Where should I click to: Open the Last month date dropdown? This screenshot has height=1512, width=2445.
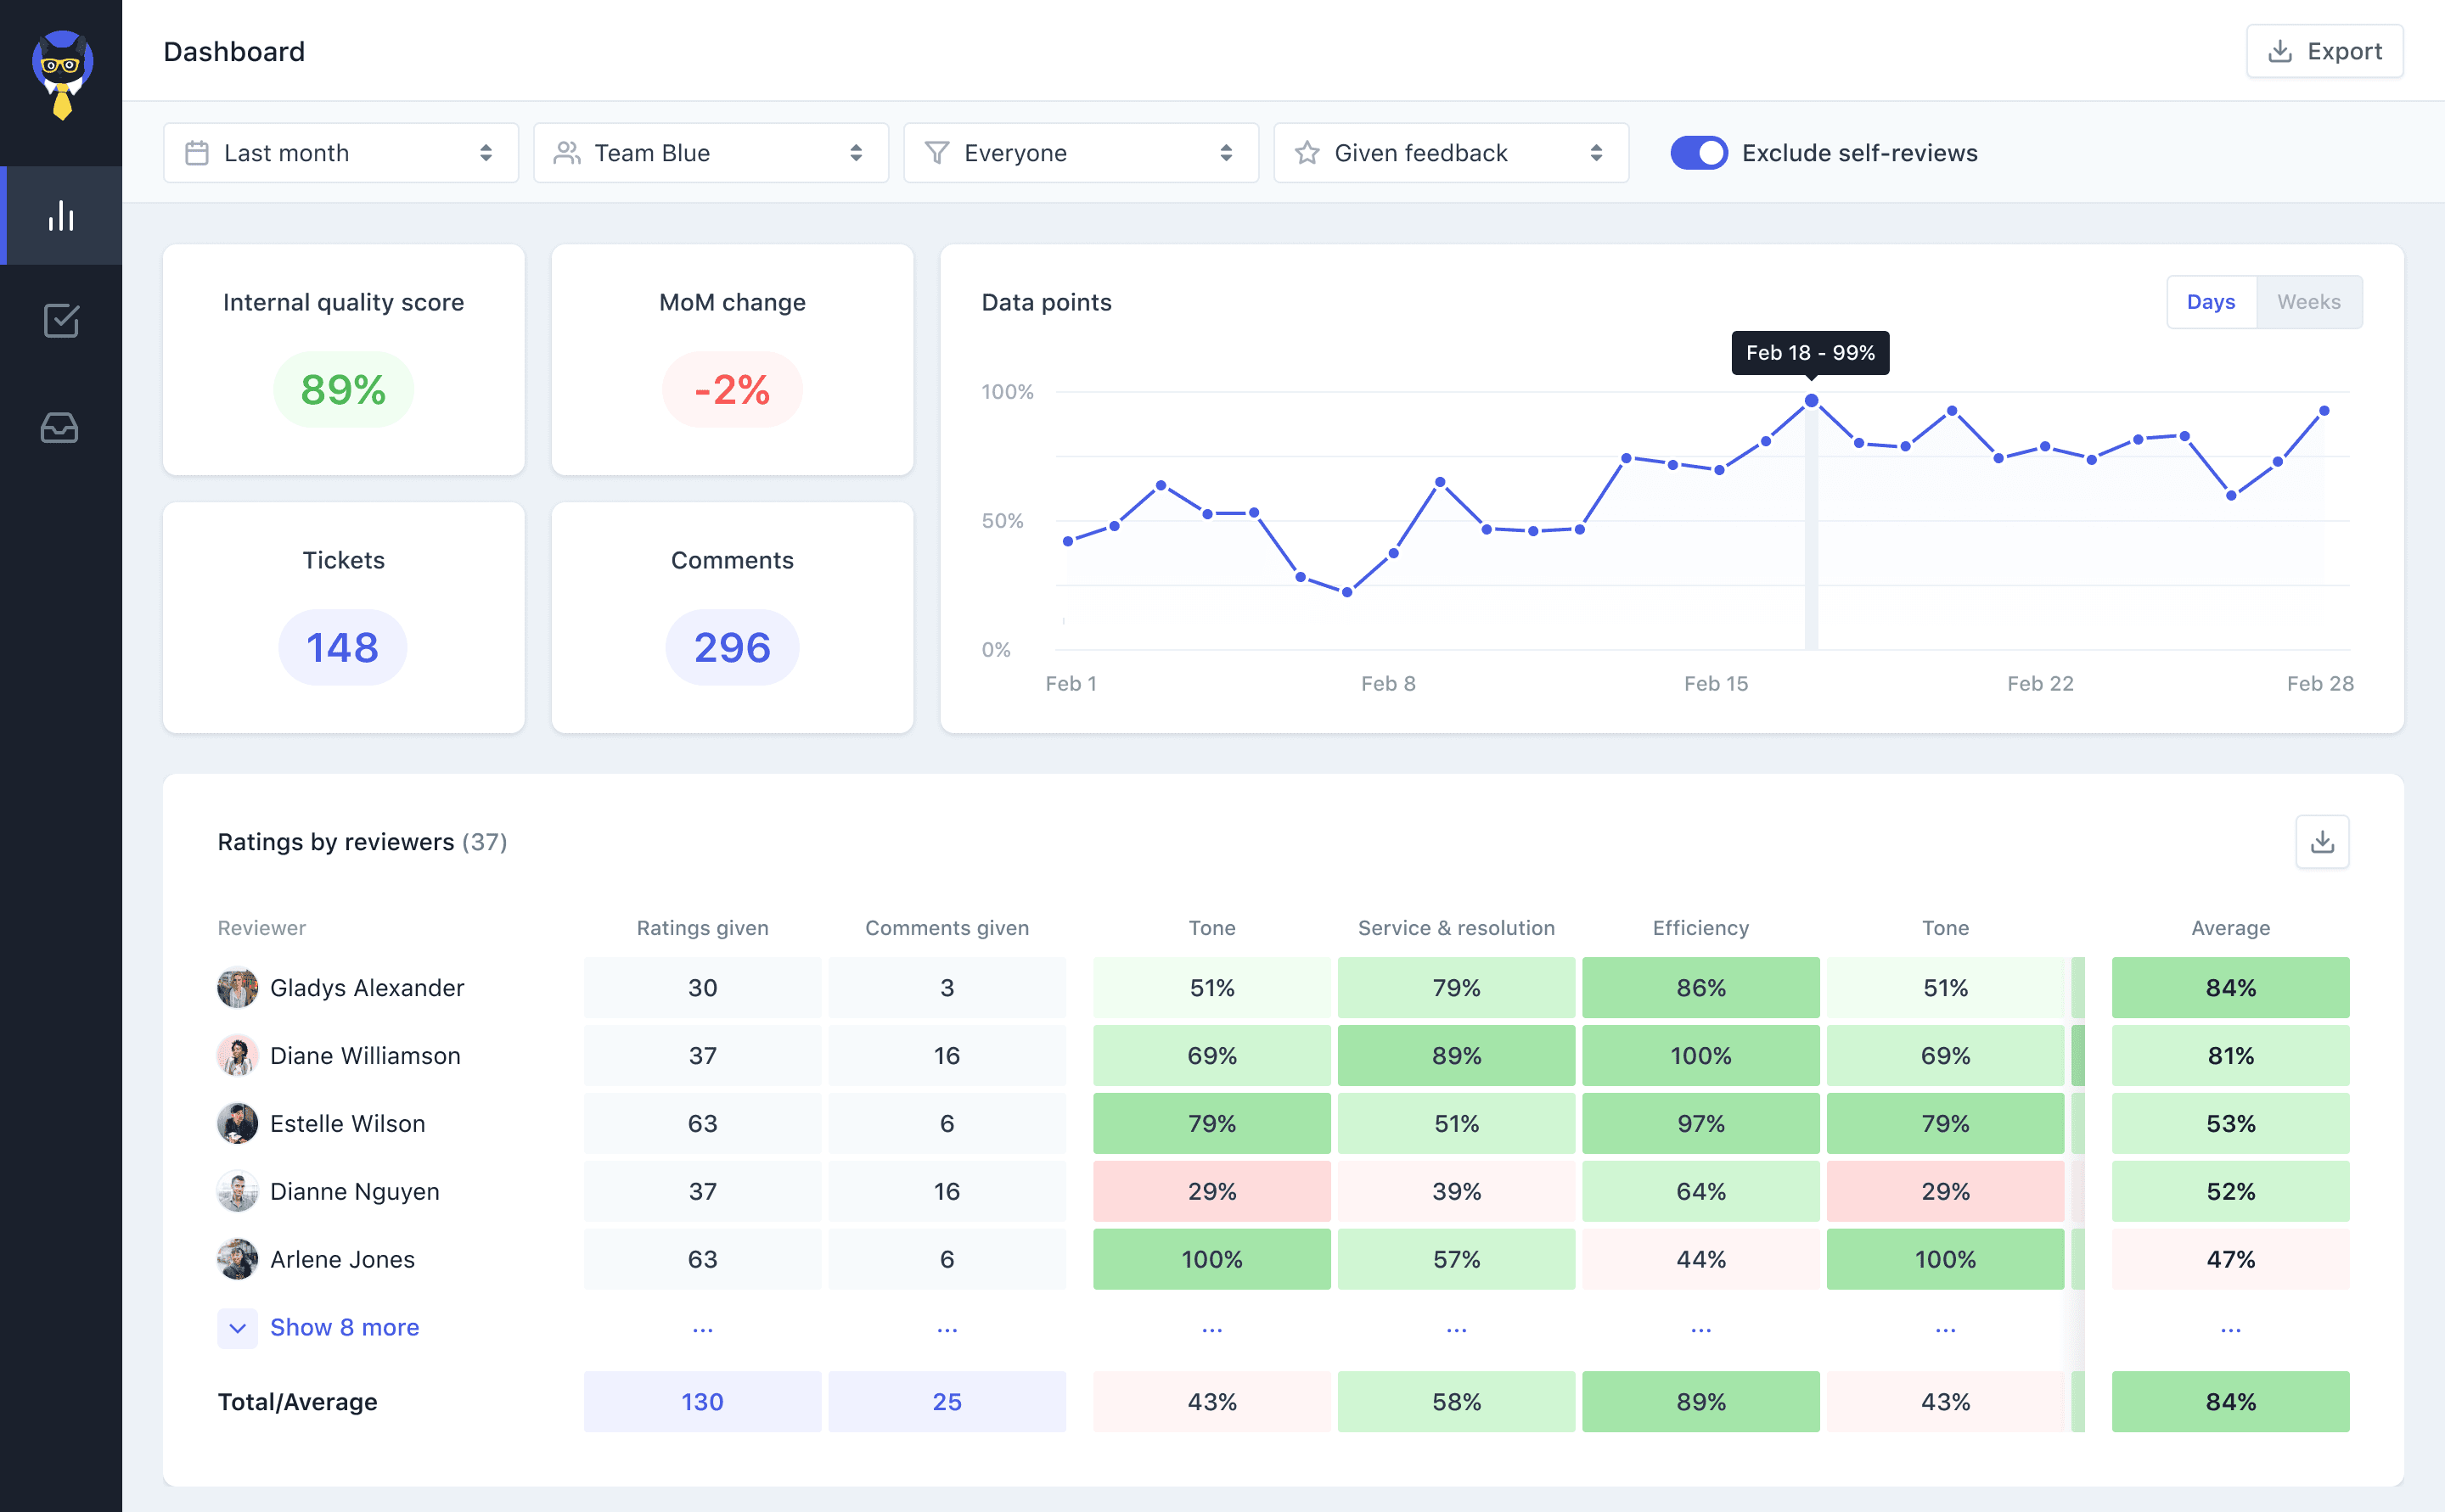(x=340, y=153)
